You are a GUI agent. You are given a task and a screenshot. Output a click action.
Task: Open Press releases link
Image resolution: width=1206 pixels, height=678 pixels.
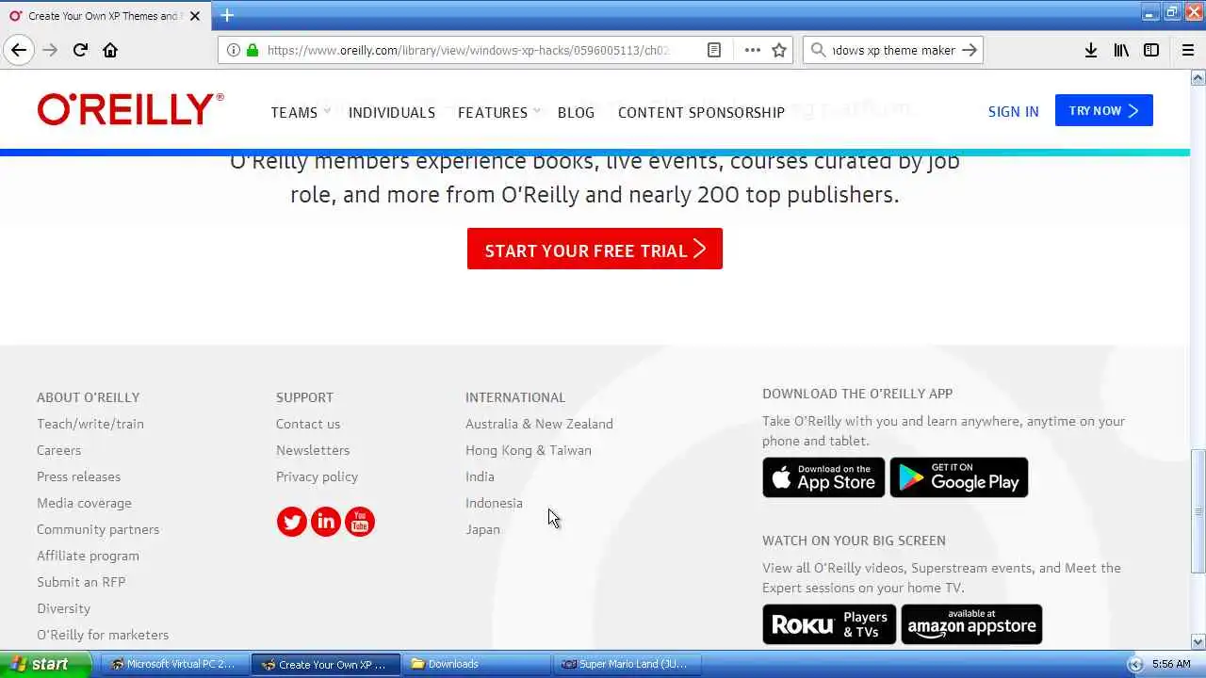(78, 476)
